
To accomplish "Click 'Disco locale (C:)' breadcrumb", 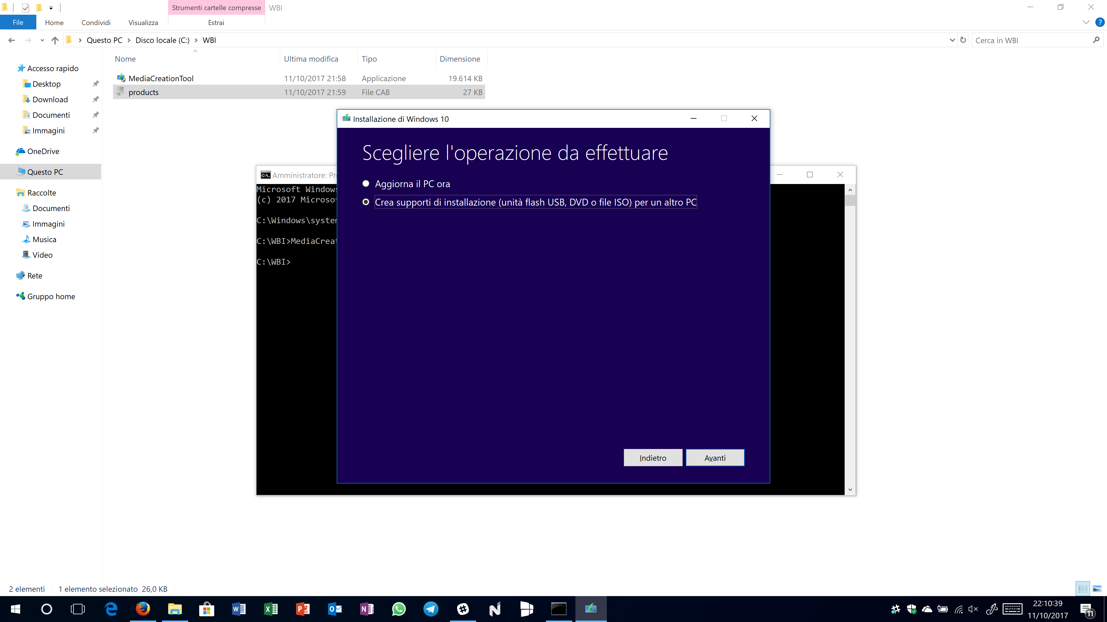I will 162,40.
